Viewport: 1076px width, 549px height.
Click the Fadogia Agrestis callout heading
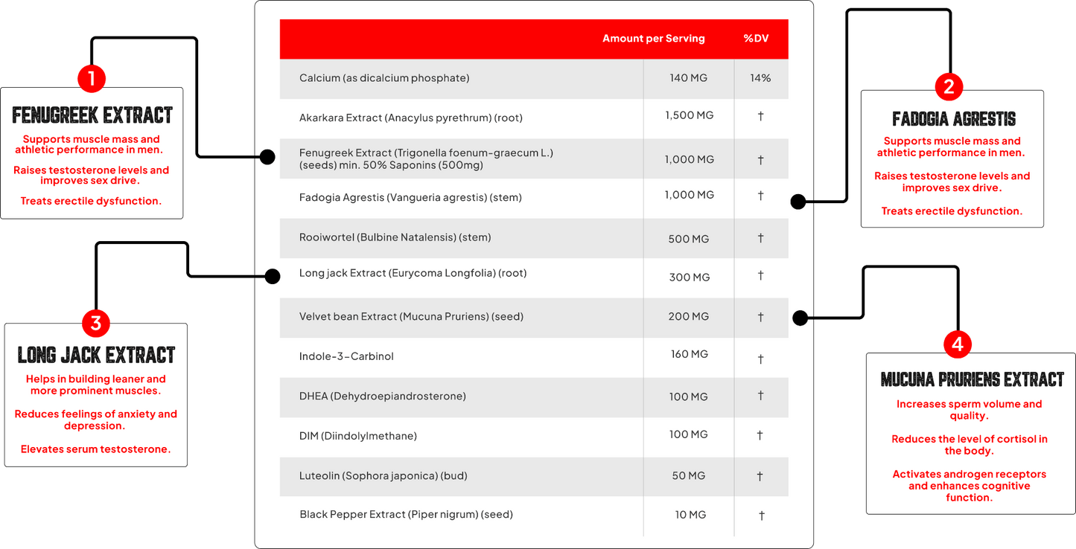pos(954,119)
